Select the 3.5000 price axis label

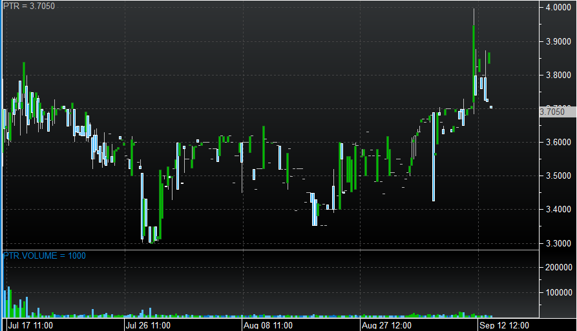(x=558, y=176)
